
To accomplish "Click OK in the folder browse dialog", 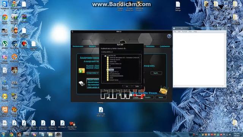I will coord(127,86).
